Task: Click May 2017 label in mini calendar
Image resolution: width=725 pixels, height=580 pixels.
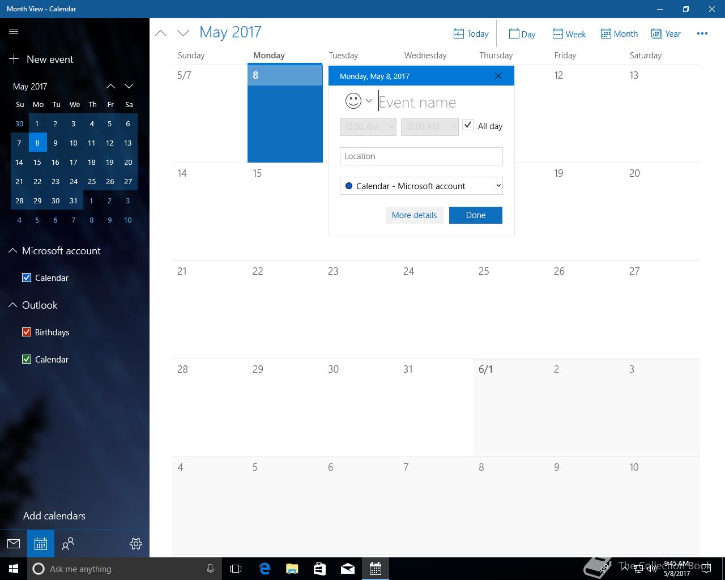Action: point(30,87)
